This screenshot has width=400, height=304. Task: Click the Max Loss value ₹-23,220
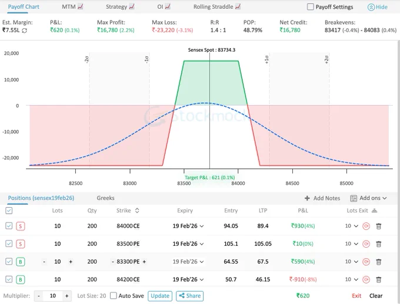172,31
